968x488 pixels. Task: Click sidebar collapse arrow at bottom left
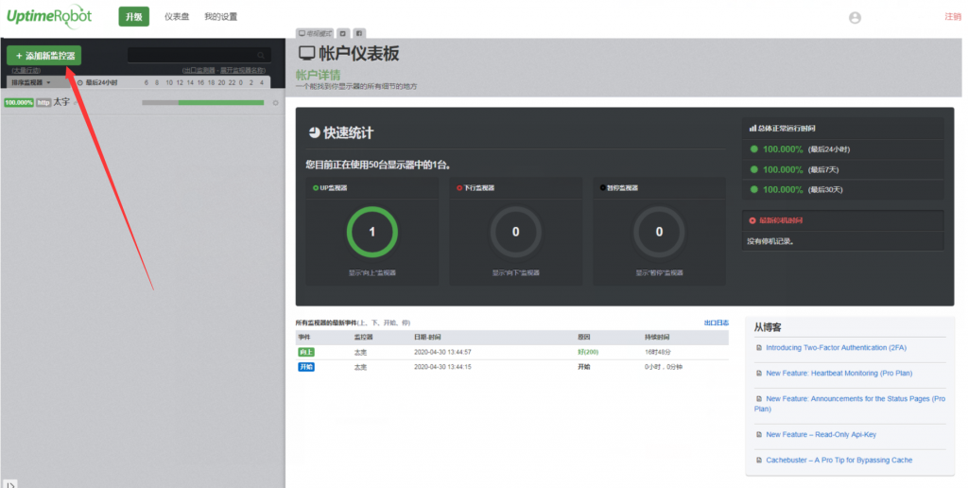tap(10, 483)
